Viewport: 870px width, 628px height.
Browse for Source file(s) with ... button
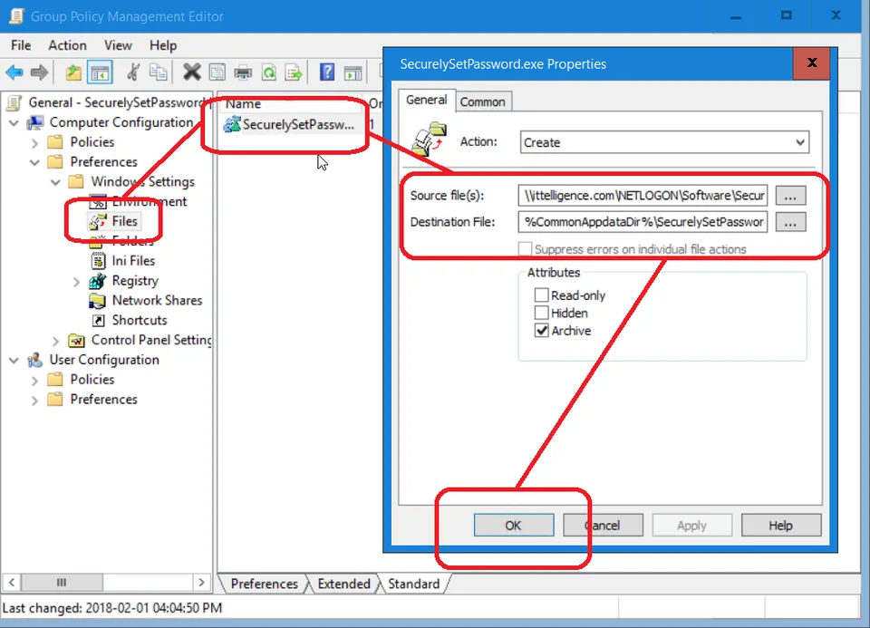[x=790, y=196]
